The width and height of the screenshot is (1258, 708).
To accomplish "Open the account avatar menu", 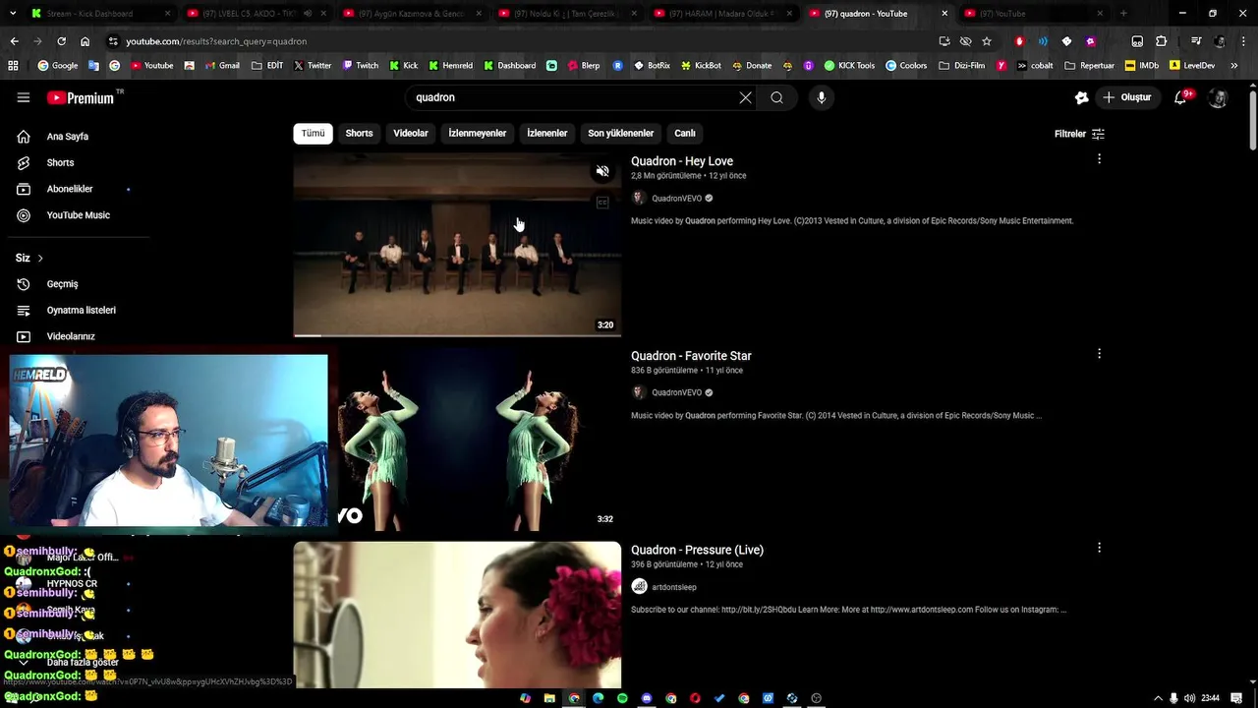I will pos(1218,97).
